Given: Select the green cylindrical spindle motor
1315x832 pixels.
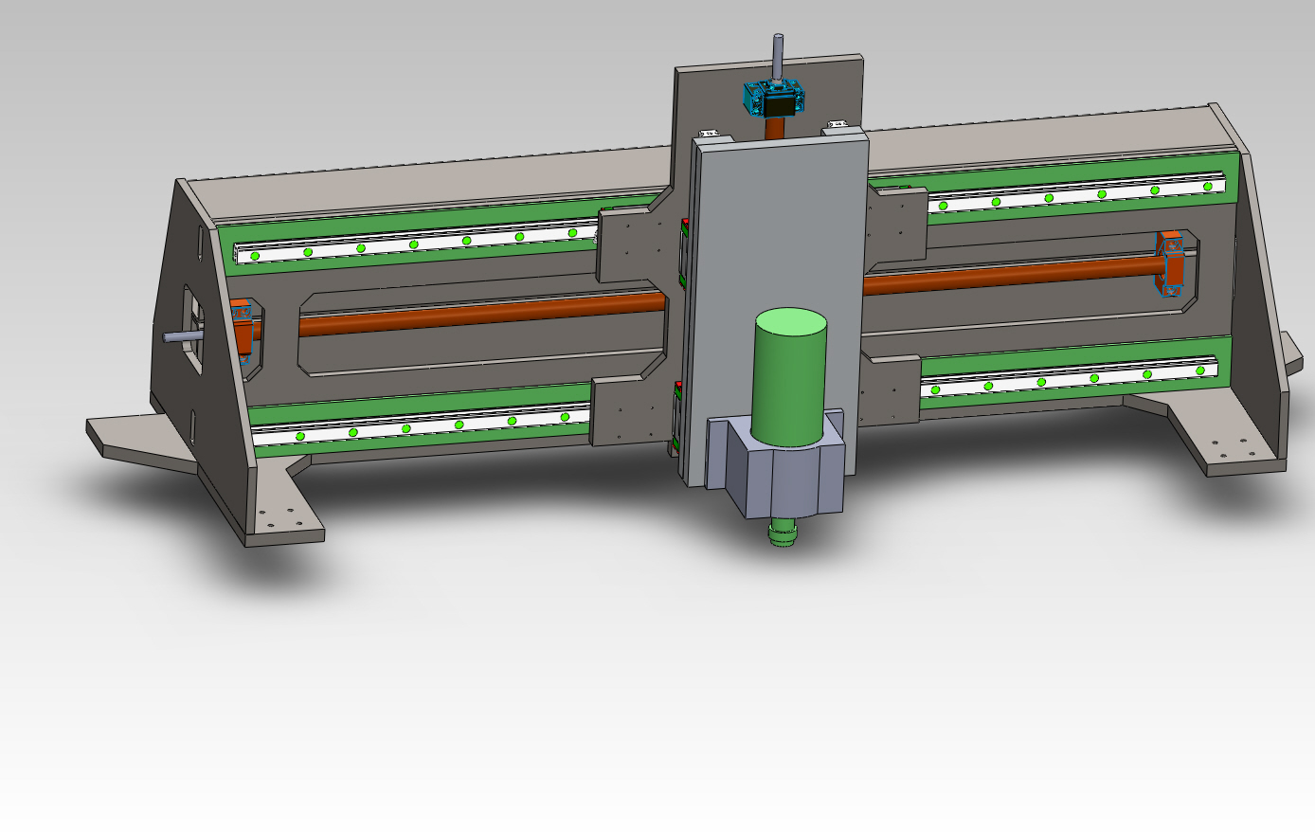Looking at the screenshot, I should (789, 379).
